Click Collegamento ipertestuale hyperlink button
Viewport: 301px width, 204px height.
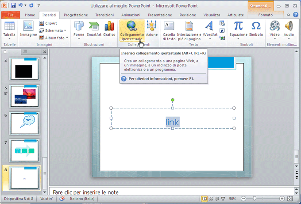point(132,31)
